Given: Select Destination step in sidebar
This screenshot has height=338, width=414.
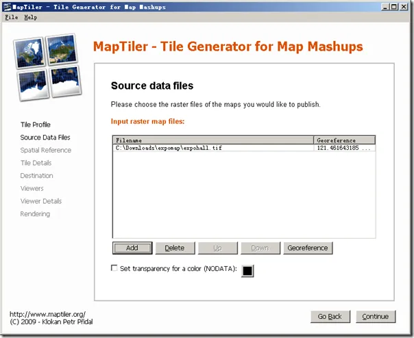Looking at the screenshot, I should [x=37, y=176].
